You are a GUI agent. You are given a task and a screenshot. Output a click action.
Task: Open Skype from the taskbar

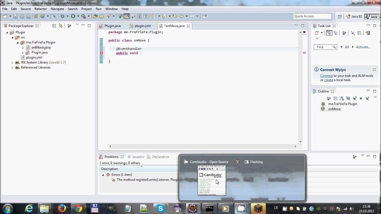coord(160,208)
